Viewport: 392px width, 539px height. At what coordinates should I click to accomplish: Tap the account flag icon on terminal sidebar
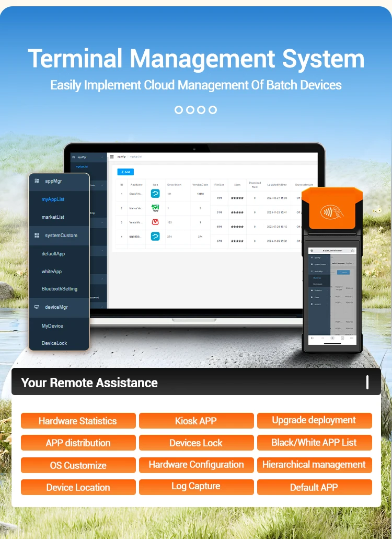[x=312, y=304]
